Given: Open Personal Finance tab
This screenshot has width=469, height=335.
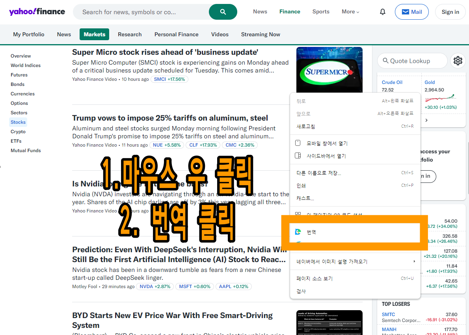Looking at the screenshot, I should pos(176,34).
